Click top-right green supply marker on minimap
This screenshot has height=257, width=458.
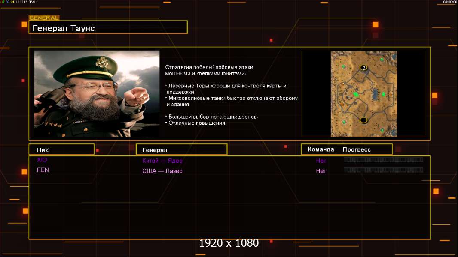(382, 59)
